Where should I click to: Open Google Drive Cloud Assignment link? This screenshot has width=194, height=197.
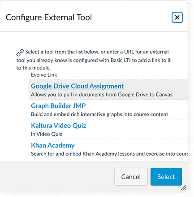tap(77, 86)
